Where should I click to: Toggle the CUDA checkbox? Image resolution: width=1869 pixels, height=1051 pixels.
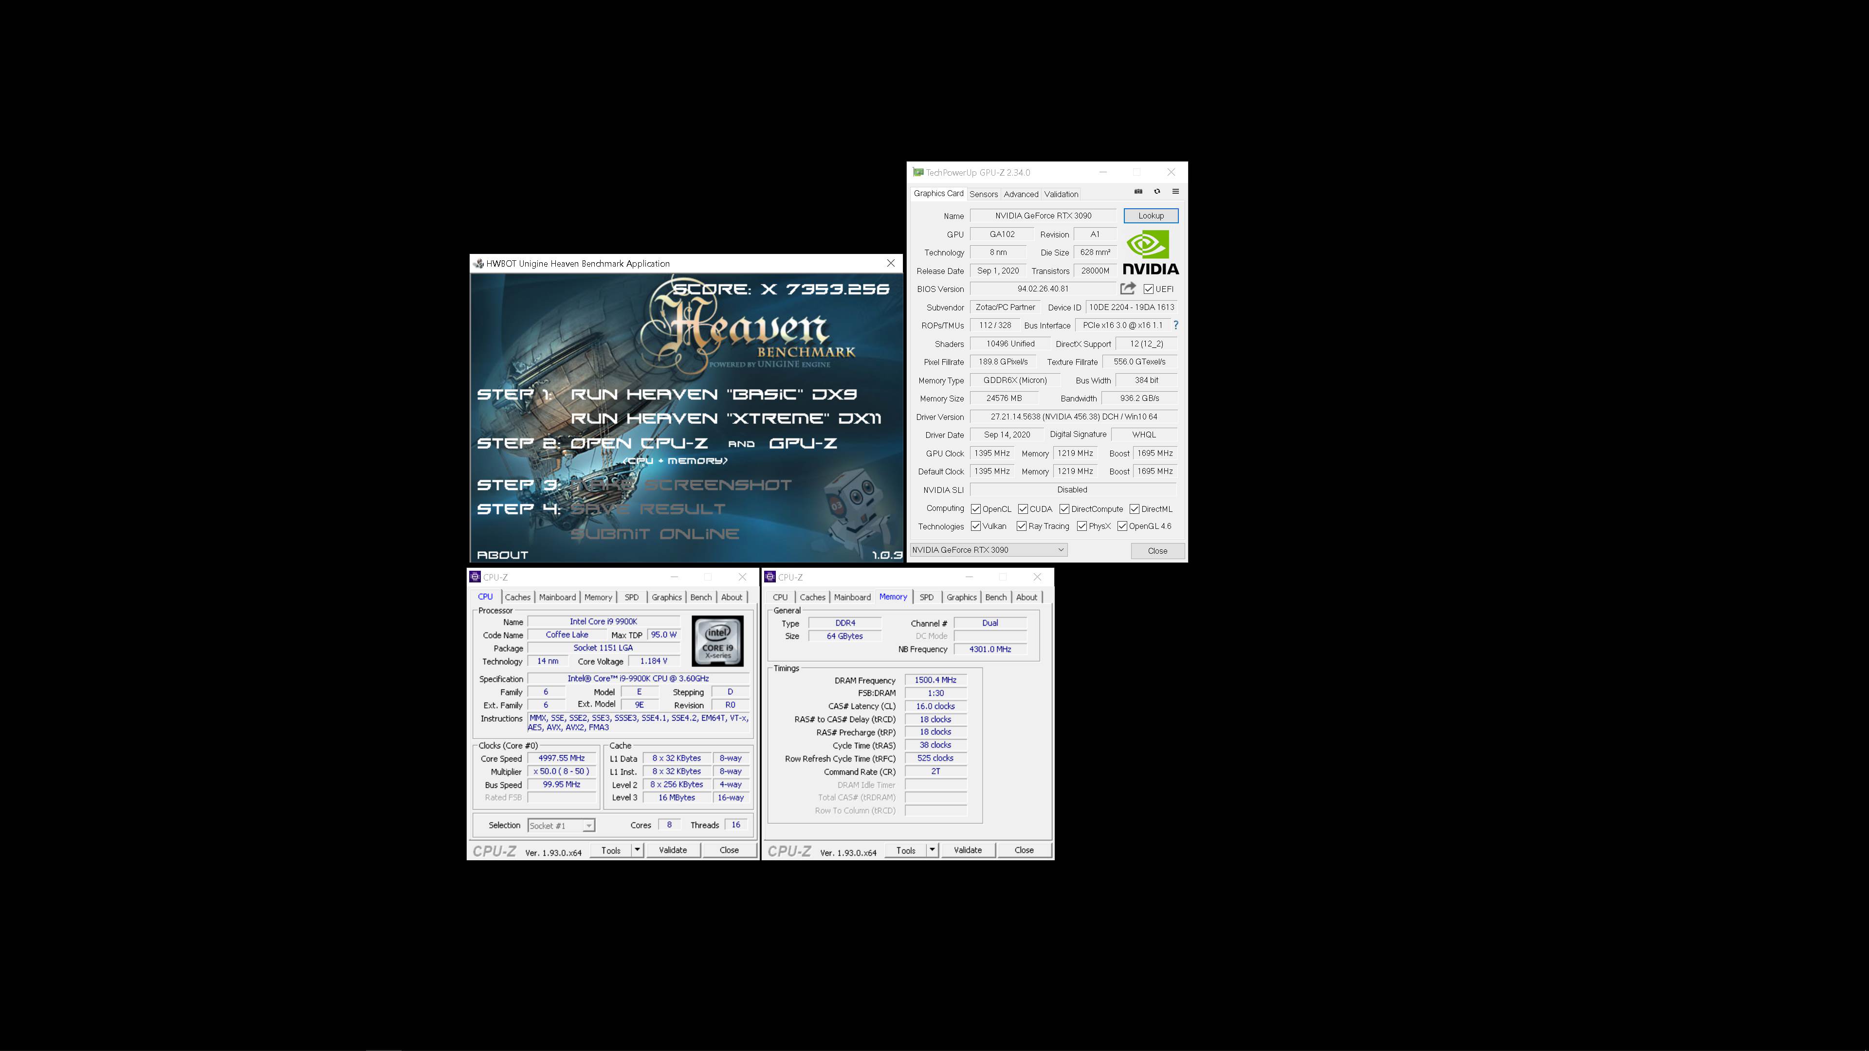[1023, 509]
